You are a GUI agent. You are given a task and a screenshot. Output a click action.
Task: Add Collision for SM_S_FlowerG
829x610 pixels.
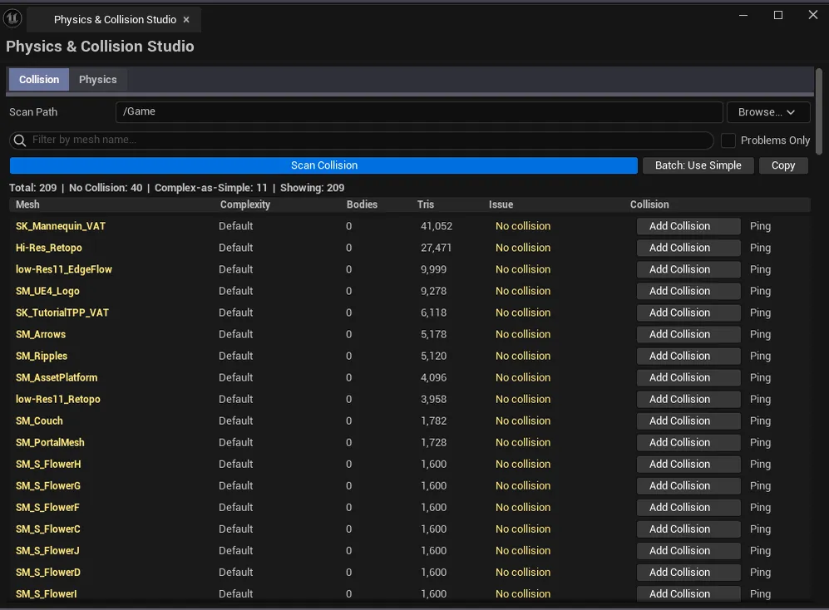pyautogui.click(x=688, y=486)
